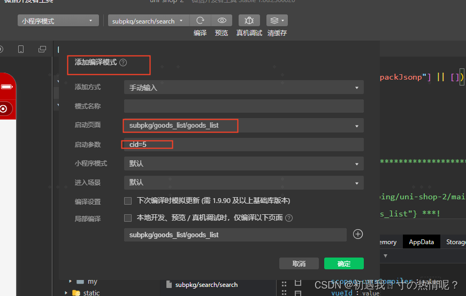Screen dimensions: 466x296
Task: Open the 进入场景 默认 dropdown
Action: 243,183
